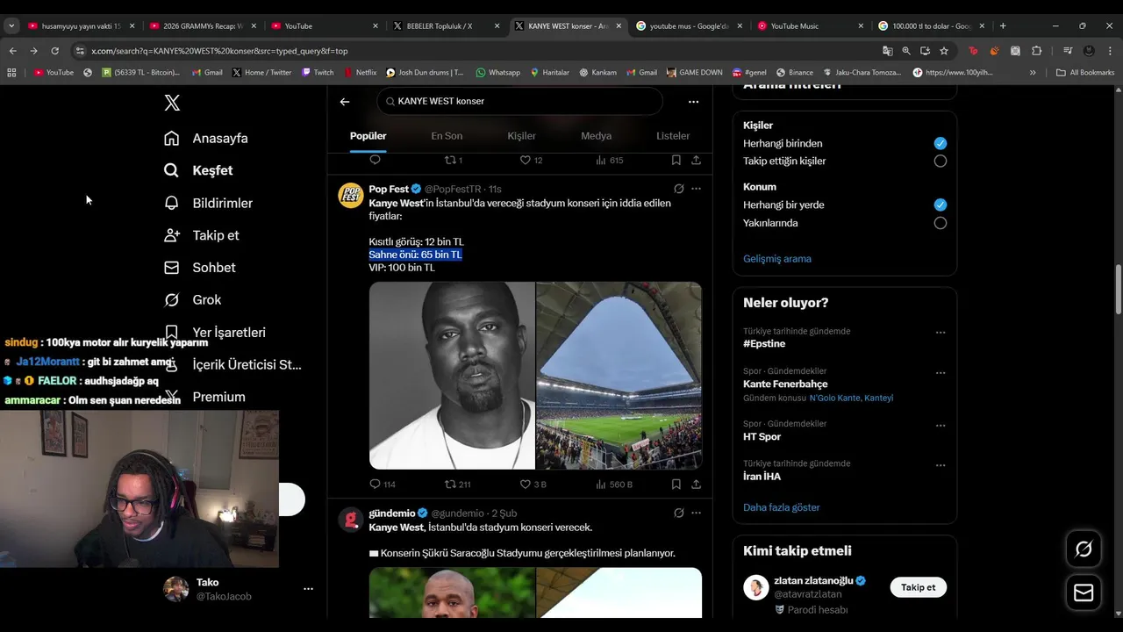Open Tako account options menu
This screenshot has width=1123, height=632.
[308, 589]
